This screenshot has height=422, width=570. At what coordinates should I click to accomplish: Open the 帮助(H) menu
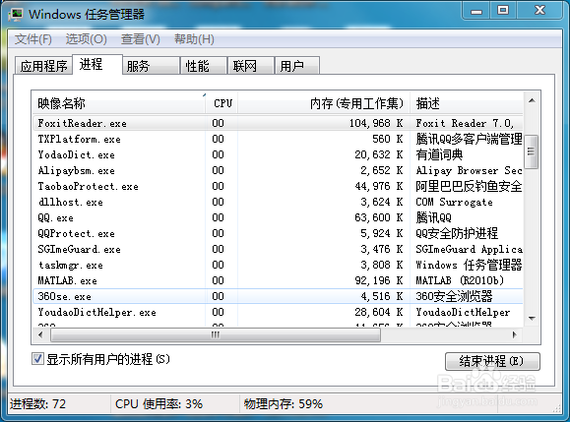[194, 39]
